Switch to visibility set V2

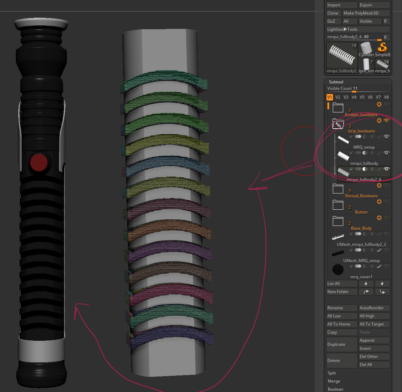[338, 97]
